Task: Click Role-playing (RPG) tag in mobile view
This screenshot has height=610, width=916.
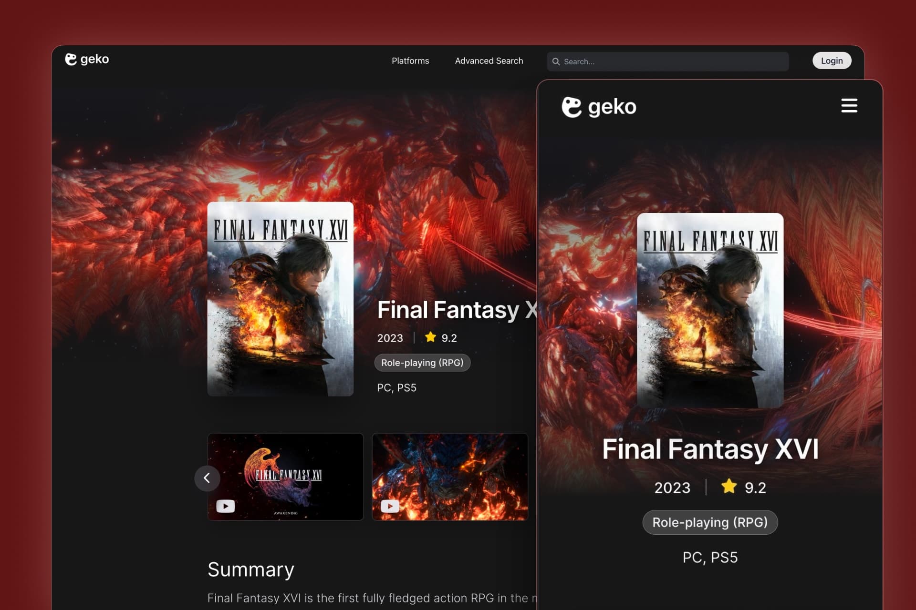Action: point(710,522)
